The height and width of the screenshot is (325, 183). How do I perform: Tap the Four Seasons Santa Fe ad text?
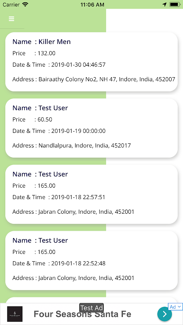pyautogui.click(x=83, y=314)
